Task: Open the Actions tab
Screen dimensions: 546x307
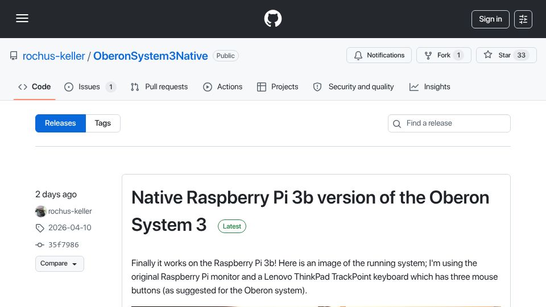Action: [x=222, y=86]
